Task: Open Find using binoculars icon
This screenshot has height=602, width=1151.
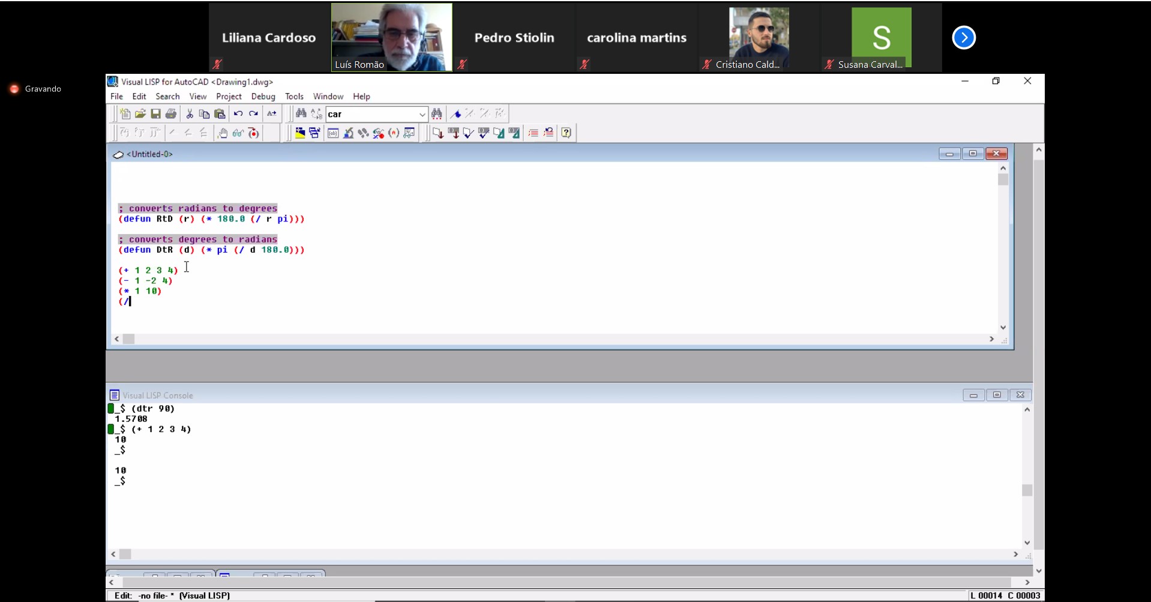Action: tap(301, 114)
